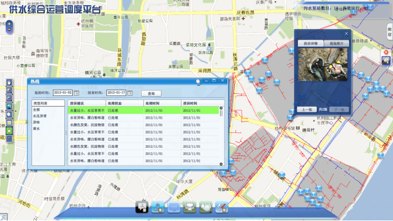Image resolution: width=393 pixels, height=221 pixels.
Task: Switch to the 现场照片 tab
Action: coord(336,43)
